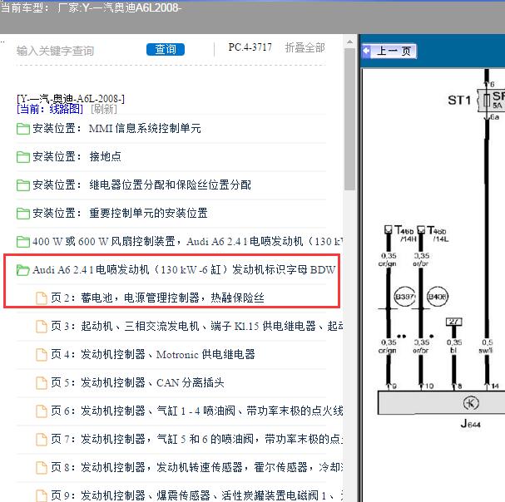
Task: Open 页 8：发动机转速传感器，霍尔传感器
Action: [x=197, y=468]
